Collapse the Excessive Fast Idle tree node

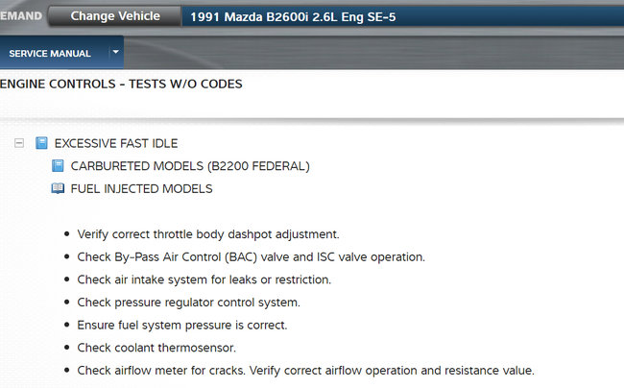(x=19, y=143)
